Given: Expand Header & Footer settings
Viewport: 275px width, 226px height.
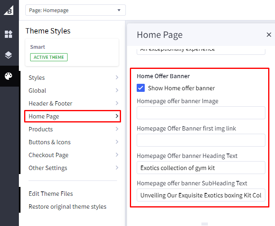Looking at the screenshot, I should coord(73,104).
